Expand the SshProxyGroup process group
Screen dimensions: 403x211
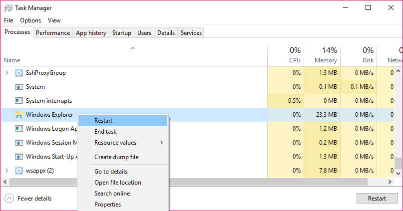[6, 73]
